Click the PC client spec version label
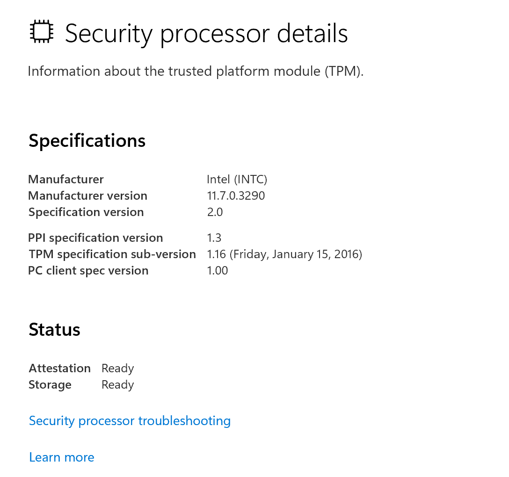This screenshot has width=509, height=477. (88, 271)
